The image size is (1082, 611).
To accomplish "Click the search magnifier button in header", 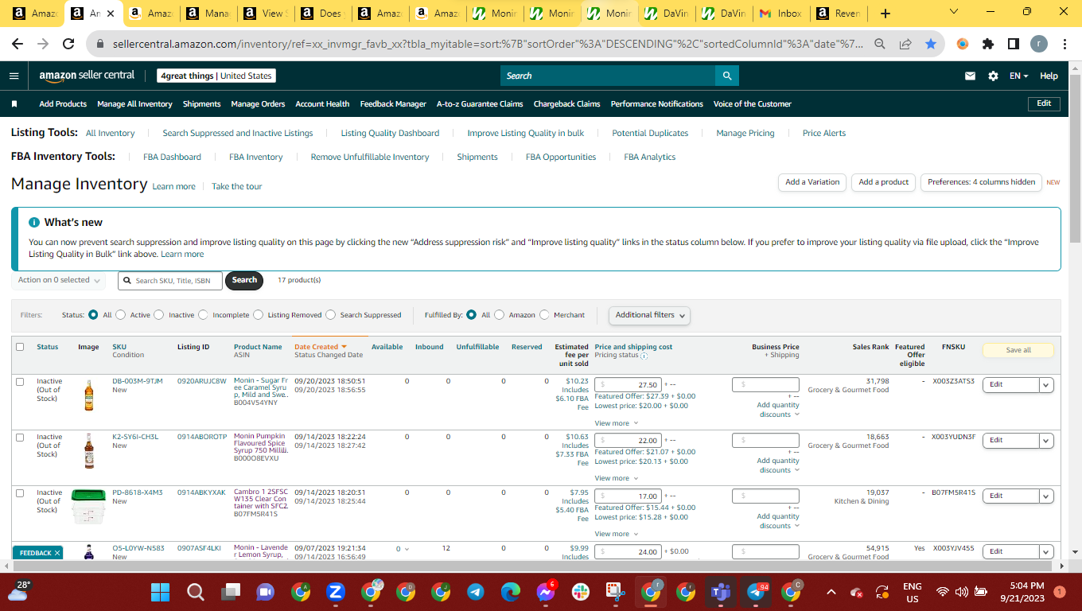I will pyautogui.click(x=726, y=76).
